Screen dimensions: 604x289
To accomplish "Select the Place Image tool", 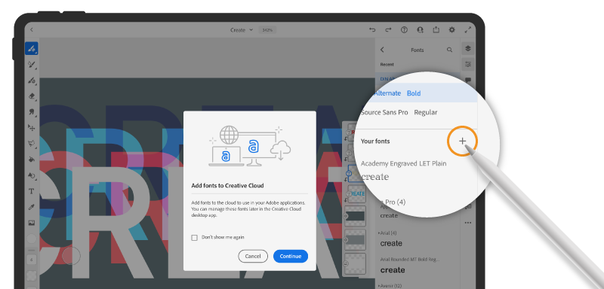I will pyautogui.click(x=32, y=223).
